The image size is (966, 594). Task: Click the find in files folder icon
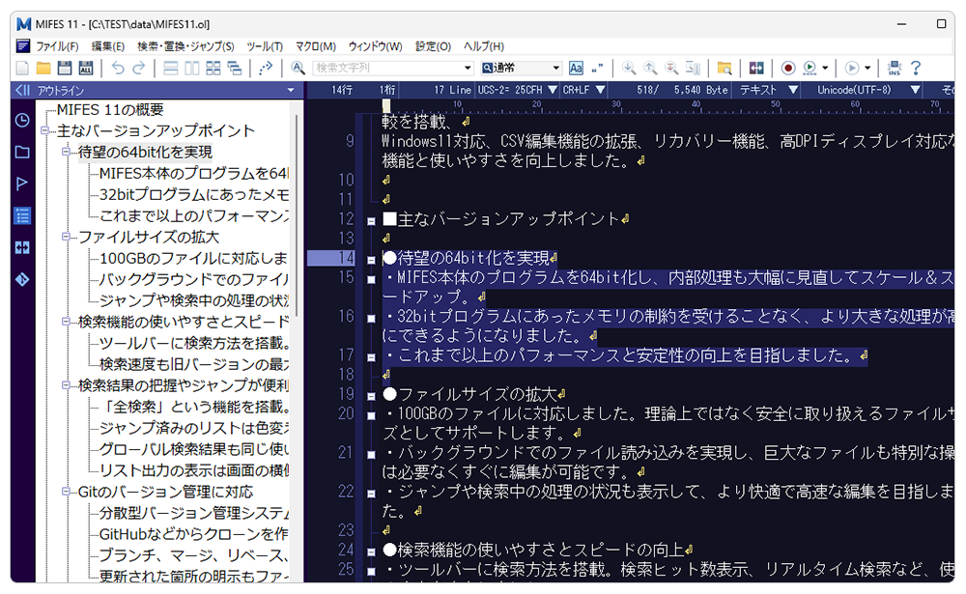(724, 68)
